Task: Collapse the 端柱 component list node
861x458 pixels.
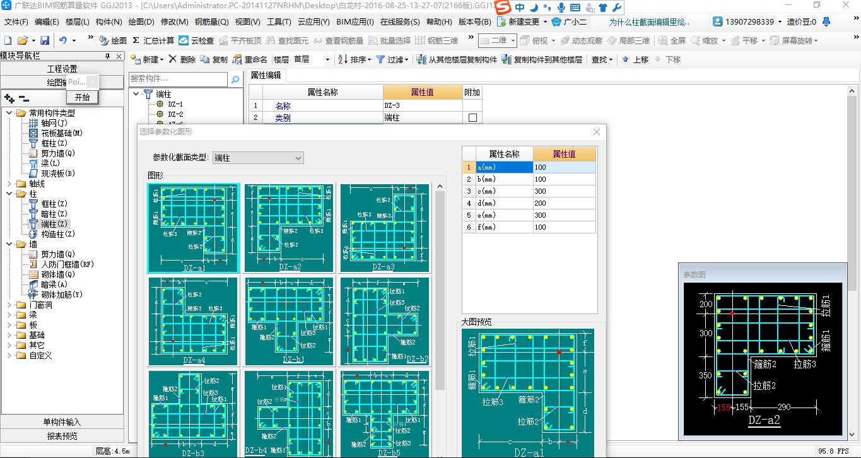Action: tap(136, 94)
